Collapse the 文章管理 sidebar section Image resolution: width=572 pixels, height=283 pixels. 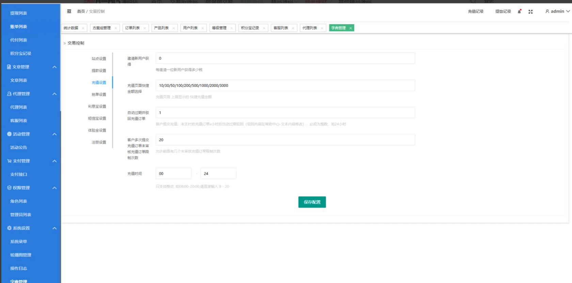pos(54,67)
